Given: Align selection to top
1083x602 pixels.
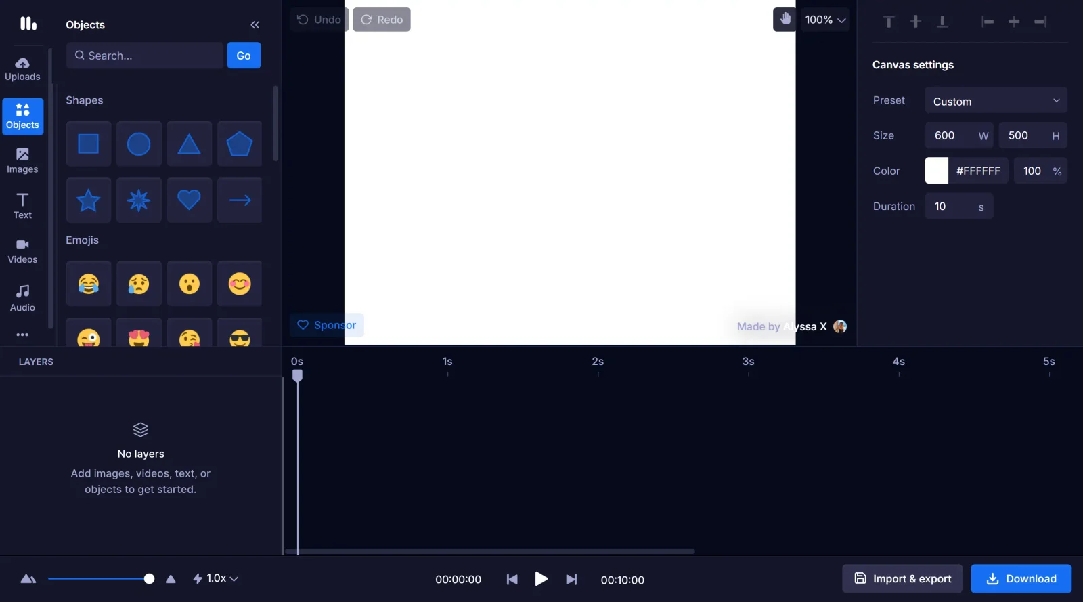Looking at the screenshot, I should pos(889,22).
